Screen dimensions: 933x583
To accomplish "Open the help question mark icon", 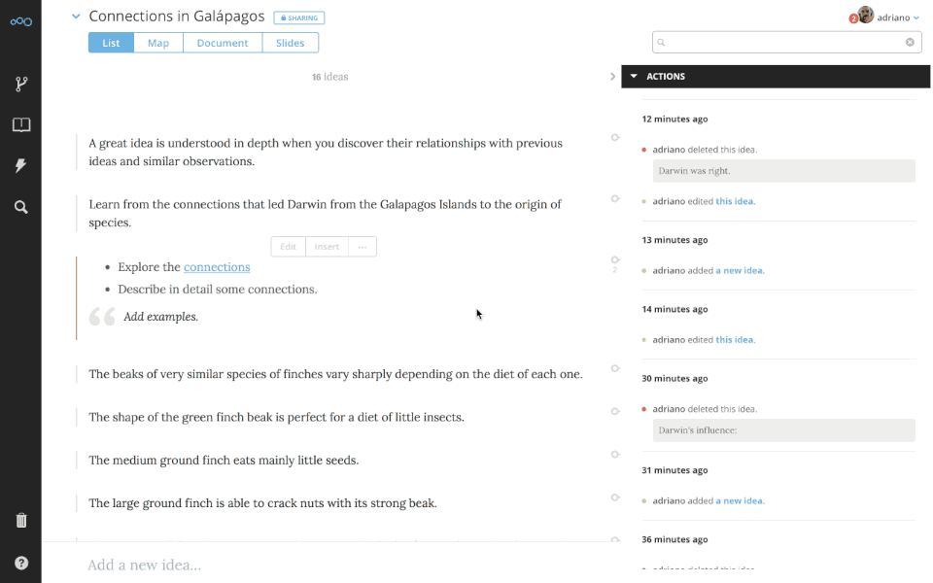I will coord(20,563).
